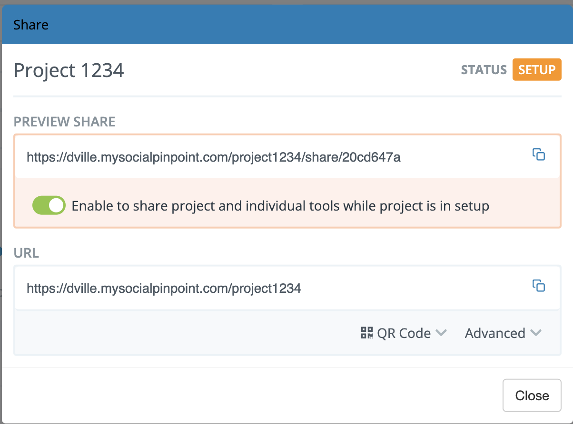Click empty footer area left of Close

coord(238,395)
